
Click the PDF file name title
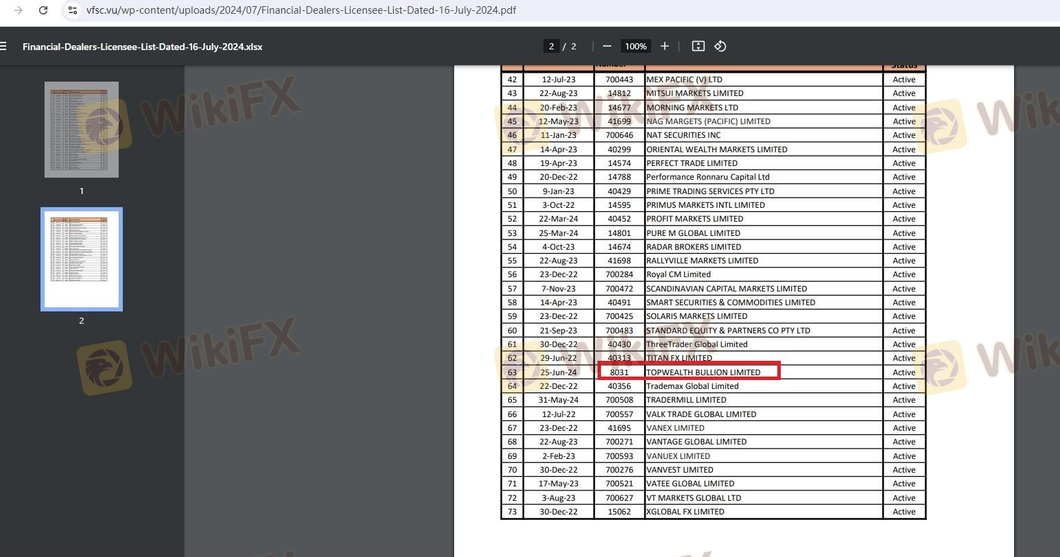142,47
